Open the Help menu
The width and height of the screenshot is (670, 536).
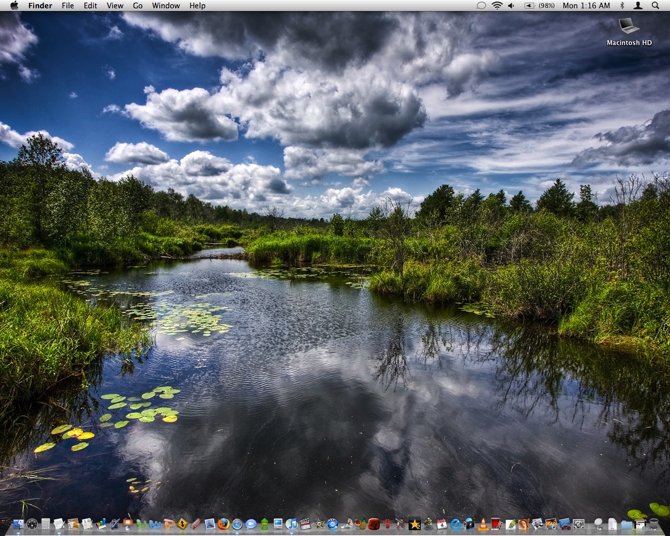(197, 6)
